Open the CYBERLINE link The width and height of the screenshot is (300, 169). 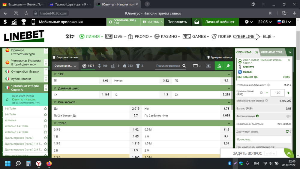(x=246, y=36)
